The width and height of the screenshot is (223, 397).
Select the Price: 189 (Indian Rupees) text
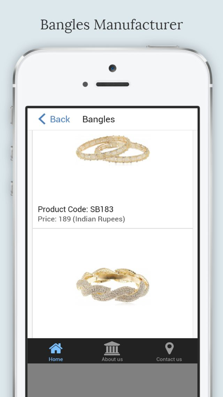81,219
